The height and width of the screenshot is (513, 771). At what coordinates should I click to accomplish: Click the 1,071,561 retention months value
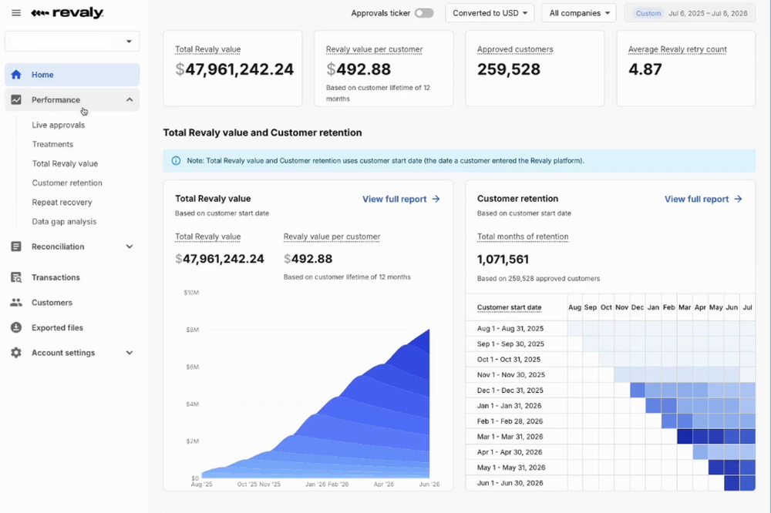[503, 260]
